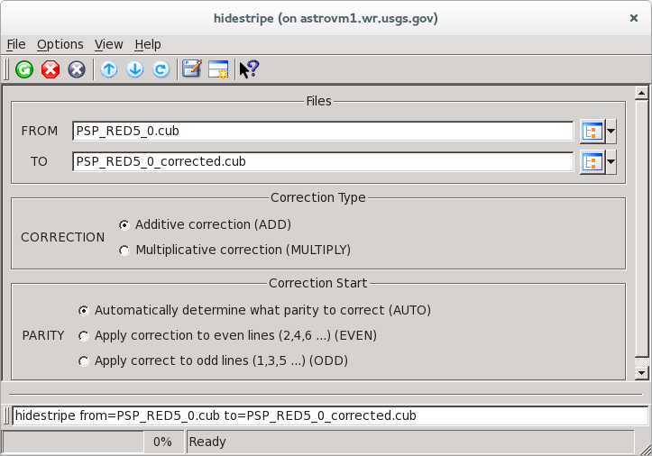Open file browser button for TO field

point(592,162)
